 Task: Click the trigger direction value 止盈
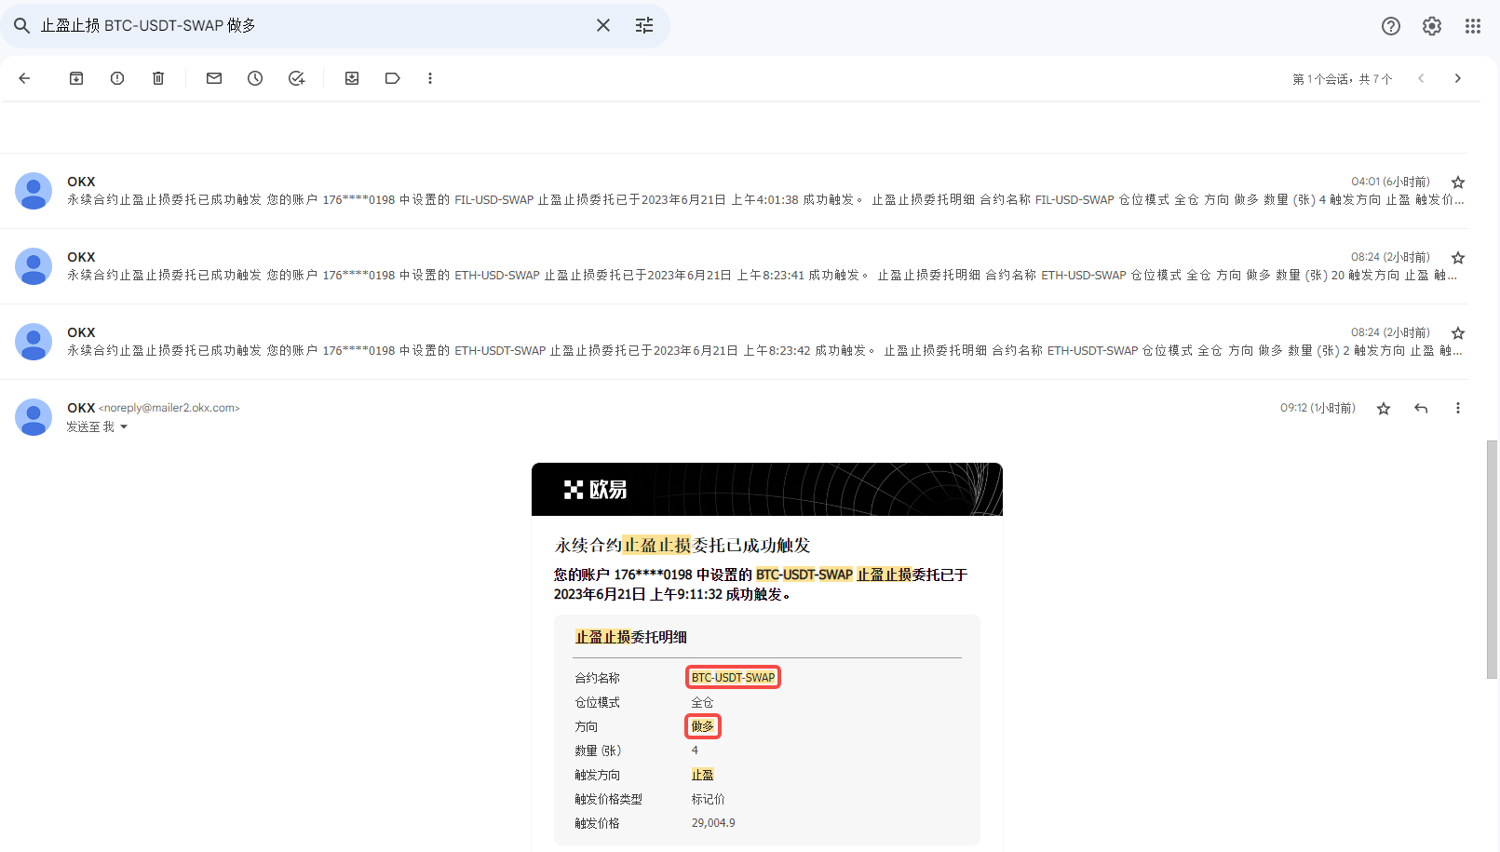point(702,775)
